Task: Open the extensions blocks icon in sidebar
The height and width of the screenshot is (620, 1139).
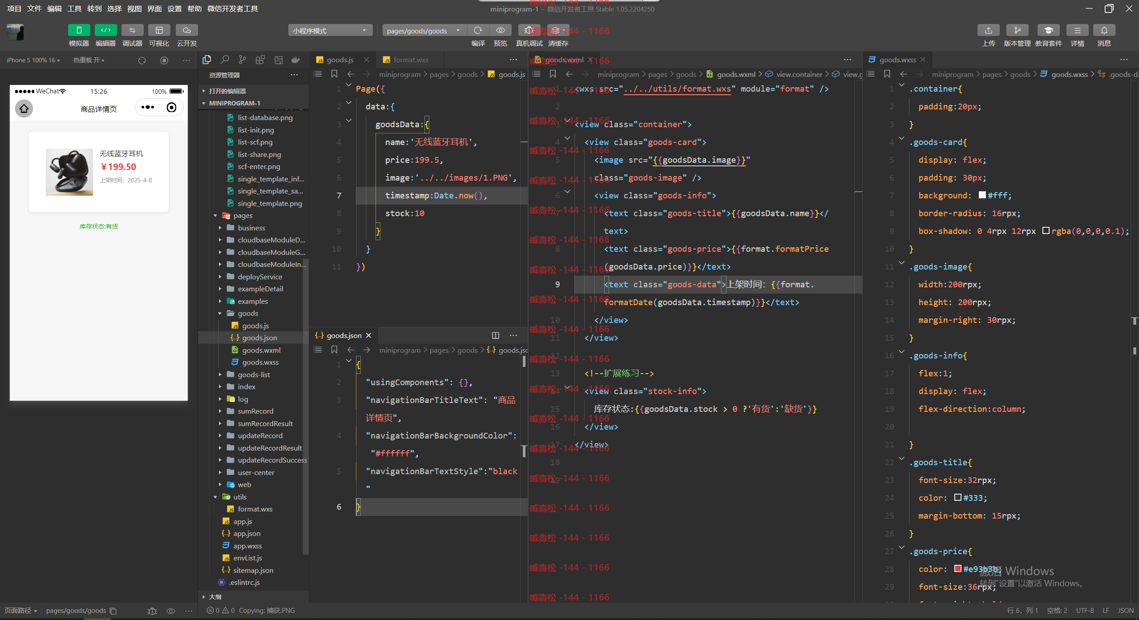Action: point(260,60)
